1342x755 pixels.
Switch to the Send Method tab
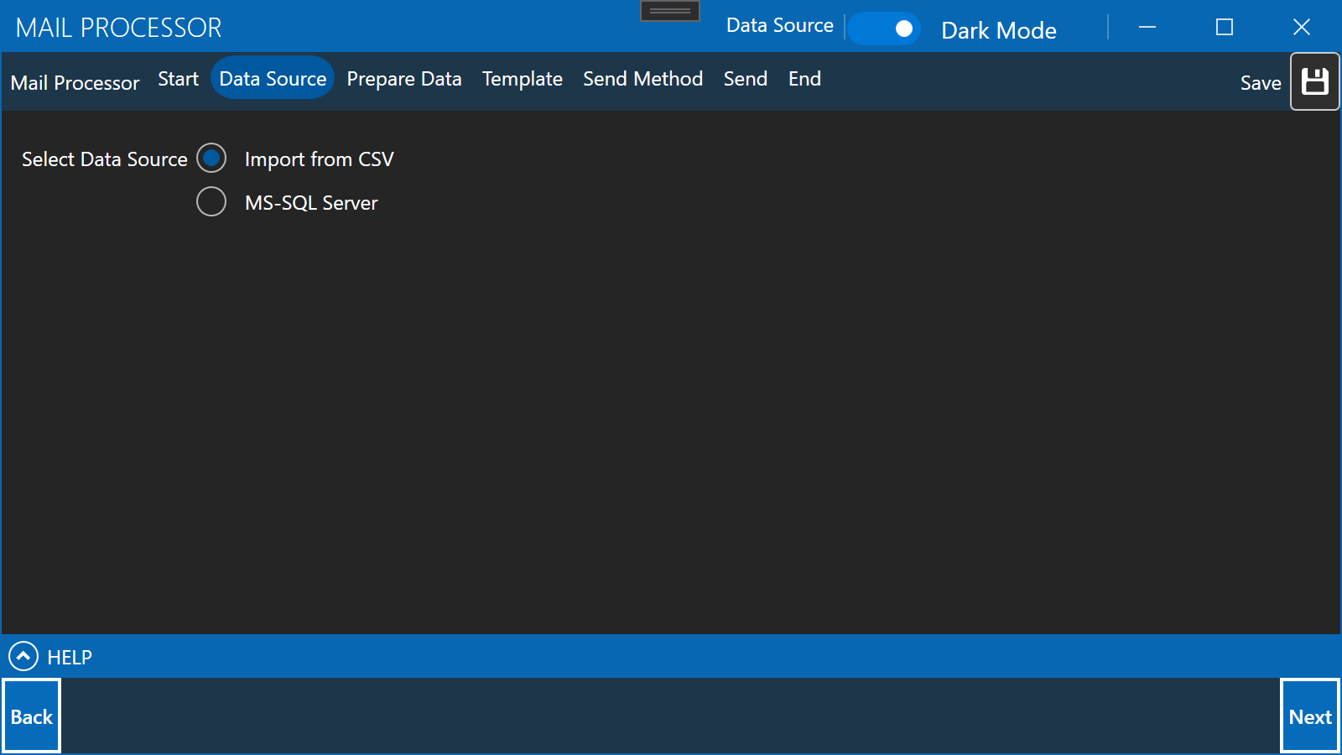643,78
